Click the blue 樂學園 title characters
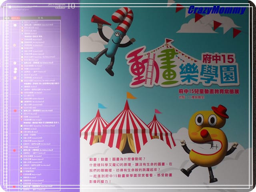The height and width of the screenshot is (192, 256). click(x=208, y=74)
